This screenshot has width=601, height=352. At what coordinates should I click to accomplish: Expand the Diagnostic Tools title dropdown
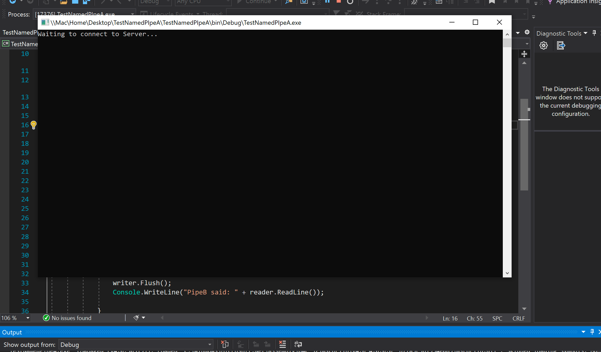point(585,33)
